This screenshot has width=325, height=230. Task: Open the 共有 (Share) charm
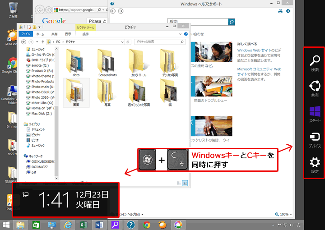[x=315, y=88]
